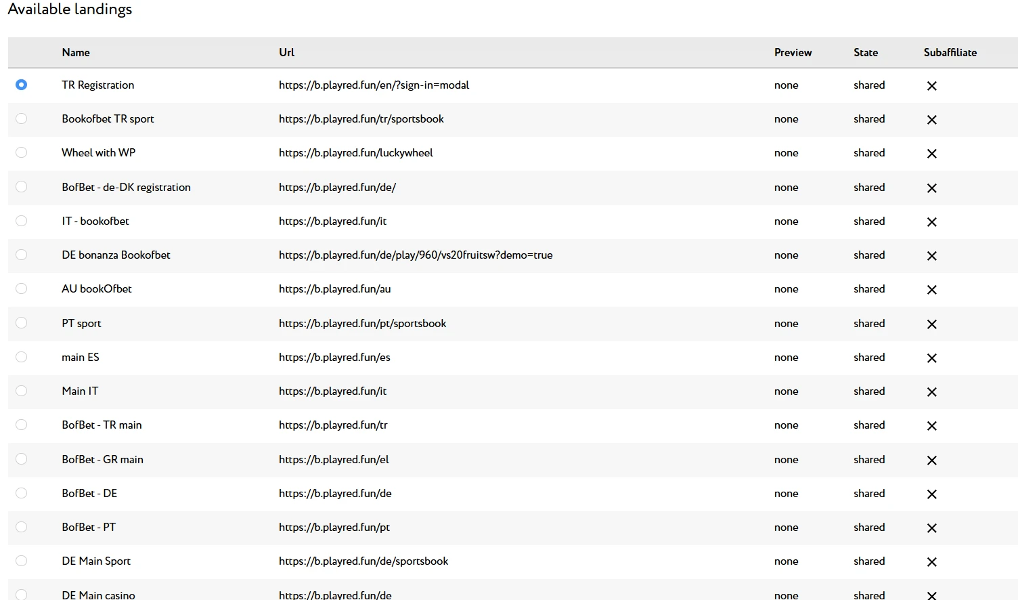Image resolution: width=1018 pixels, height=600 pixels.
Task: Click subaffiliate X icon for Wheel with WP
Action: coord(932,154)
